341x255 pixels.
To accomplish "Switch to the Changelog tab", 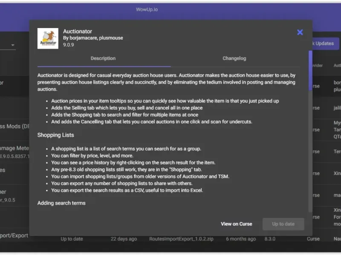I will pos(234,58).
